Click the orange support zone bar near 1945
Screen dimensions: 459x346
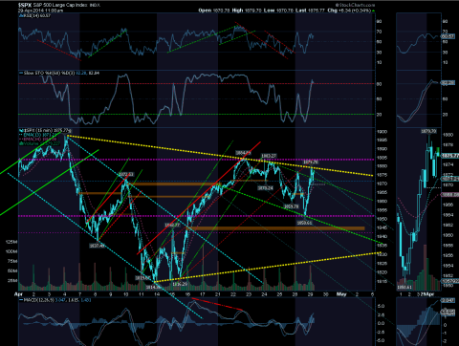pyautogui.click(x=275, y=228)
